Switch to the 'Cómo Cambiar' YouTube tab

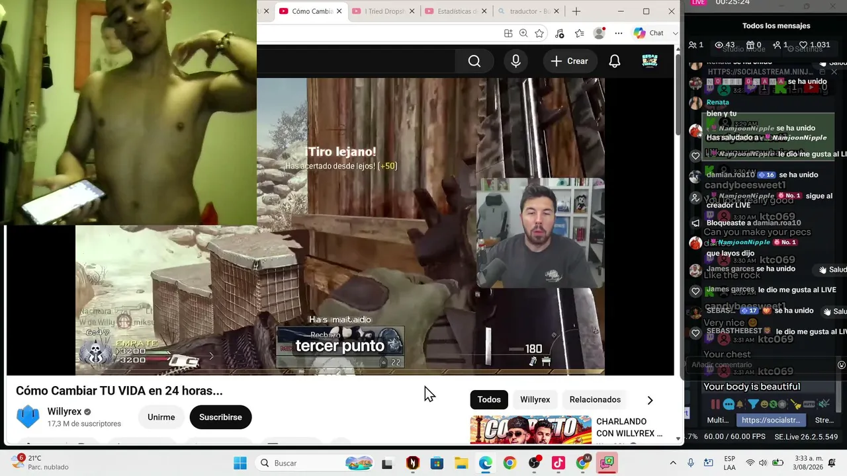305,11
